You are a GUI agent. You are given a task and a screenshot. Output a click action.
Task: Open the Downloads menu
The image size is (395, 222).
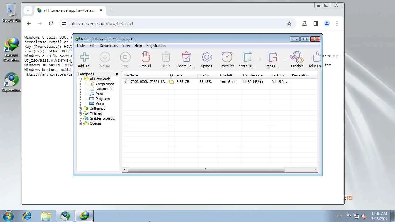point(109,46)
